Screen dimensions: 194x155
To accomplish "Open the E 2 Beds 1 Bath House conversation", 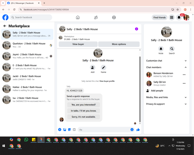I will coord(27,67).
